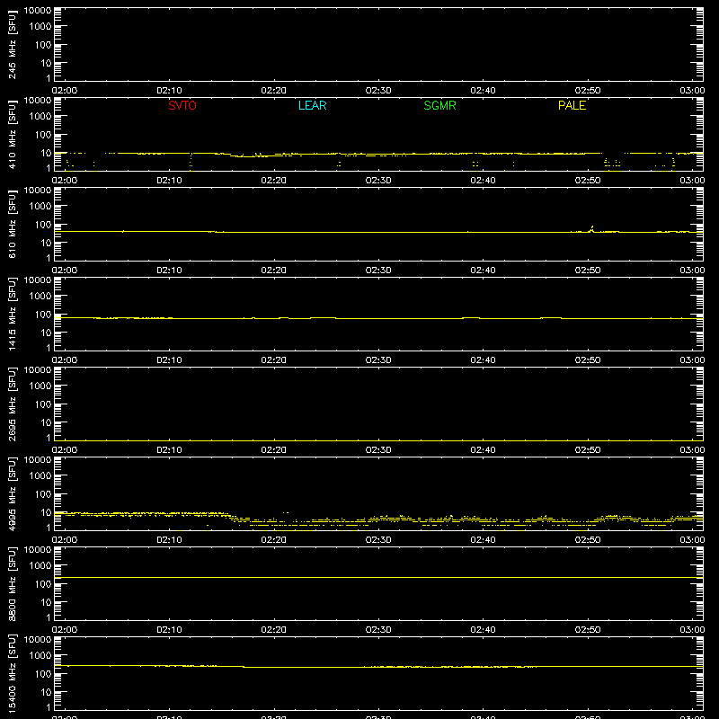Click the red SVTO station label
Screen dimensions: 719x719
coord(182,105)
